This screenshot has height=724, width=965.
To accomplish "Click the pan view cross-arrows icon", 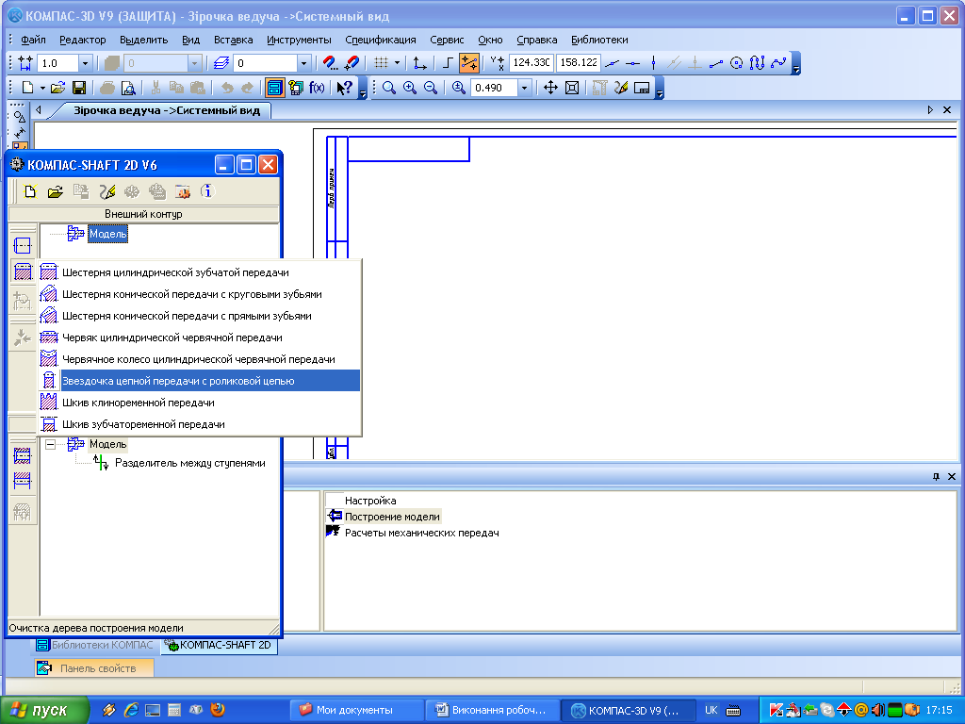I will click(550, 88).
